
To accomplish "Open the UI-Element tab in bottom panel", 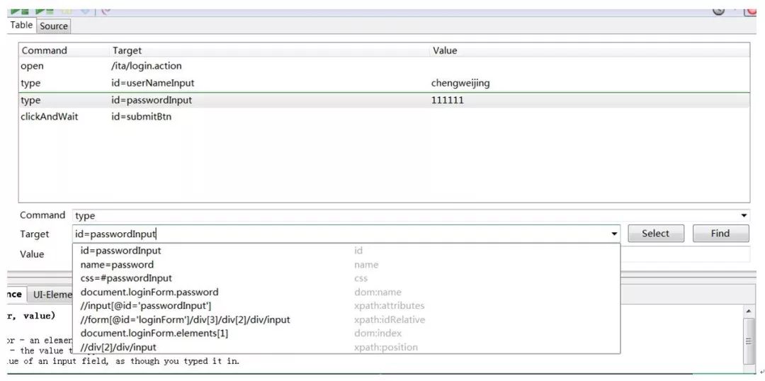I will coord(50,295).
